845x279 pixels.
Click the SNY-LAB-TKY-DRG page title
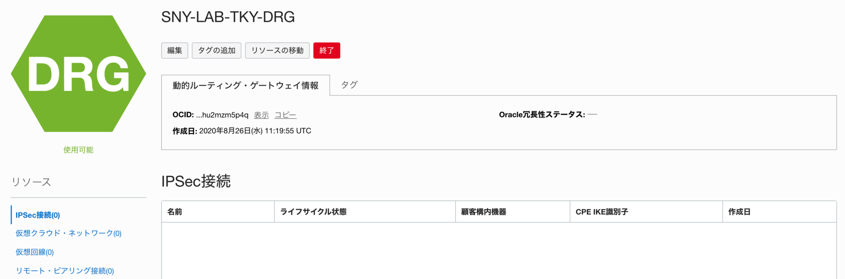228,17
